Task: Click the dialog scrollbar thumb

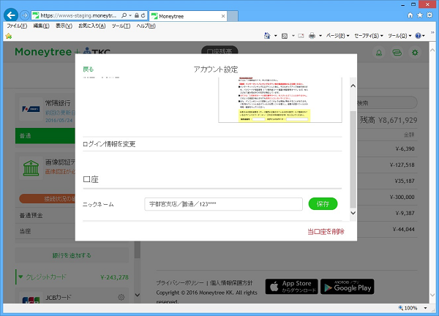Action: pyautogui.click(x=353, y=159)
